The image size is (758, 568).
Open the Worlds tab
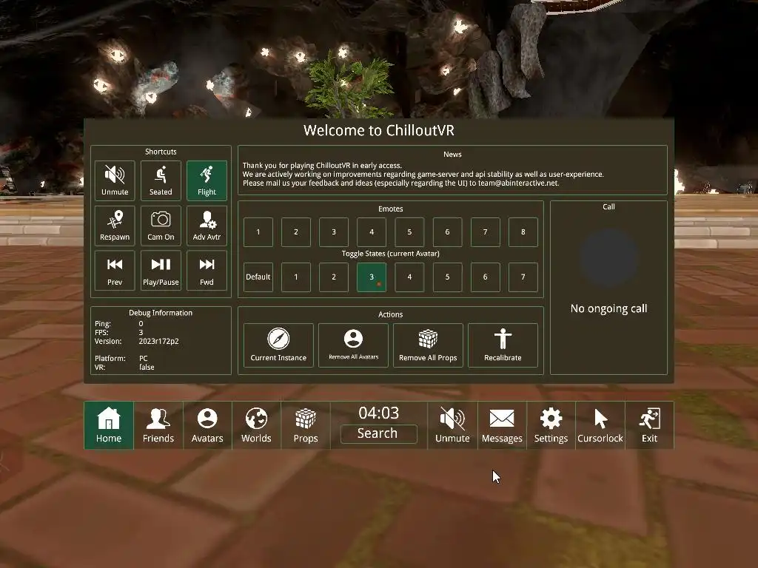256,425
